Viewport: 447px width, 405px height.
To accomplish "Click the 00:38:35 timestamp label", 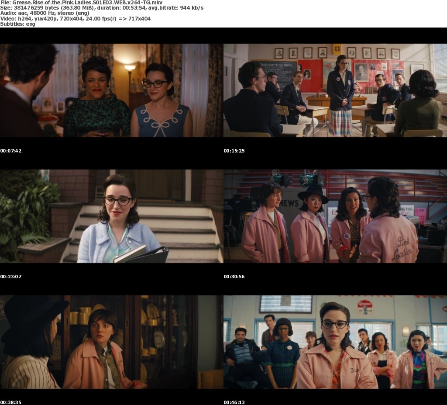I will pyautogui.click(x=11, y=402).
